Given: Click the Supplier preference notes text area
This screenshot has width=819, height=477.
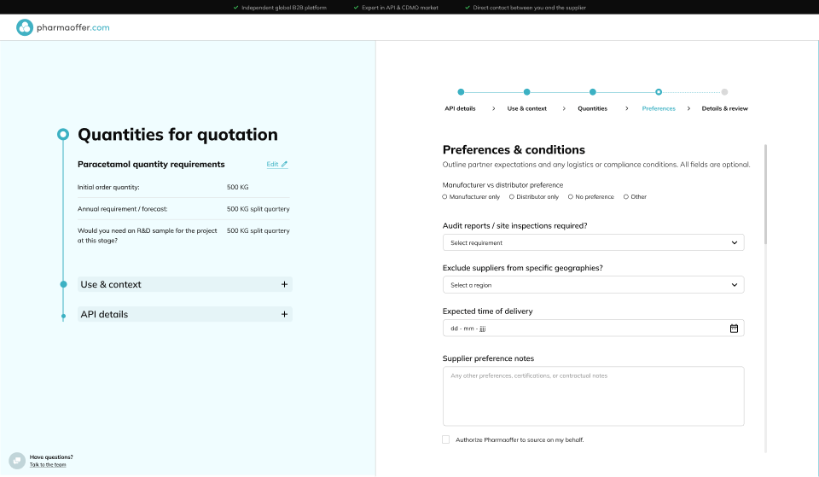Looking at the screenshot, I should tap(594, 396).
